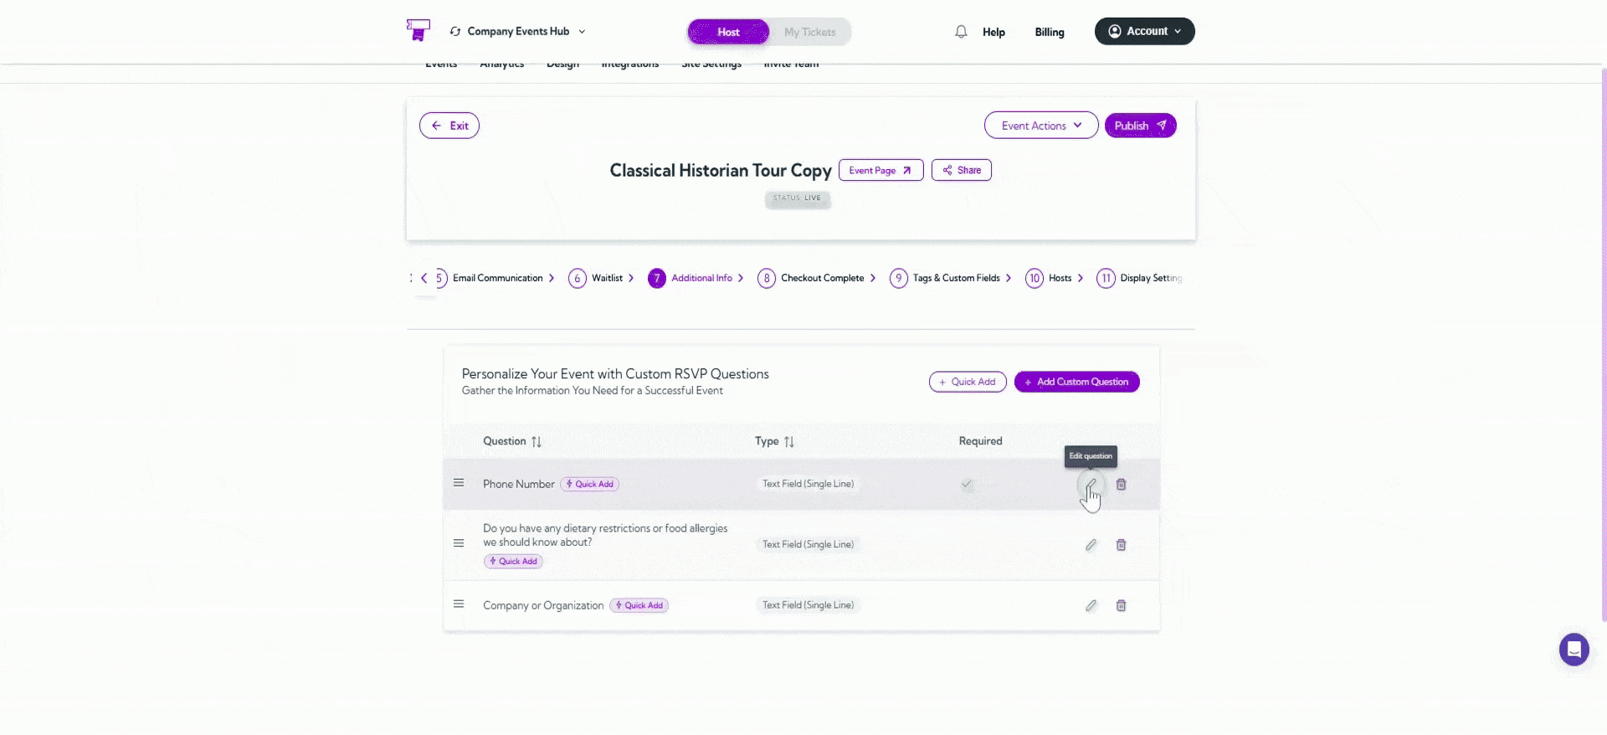The height and width of the screenshot is (735, 1607).
Task: Publish the event
Action: tap(1140, 126)
